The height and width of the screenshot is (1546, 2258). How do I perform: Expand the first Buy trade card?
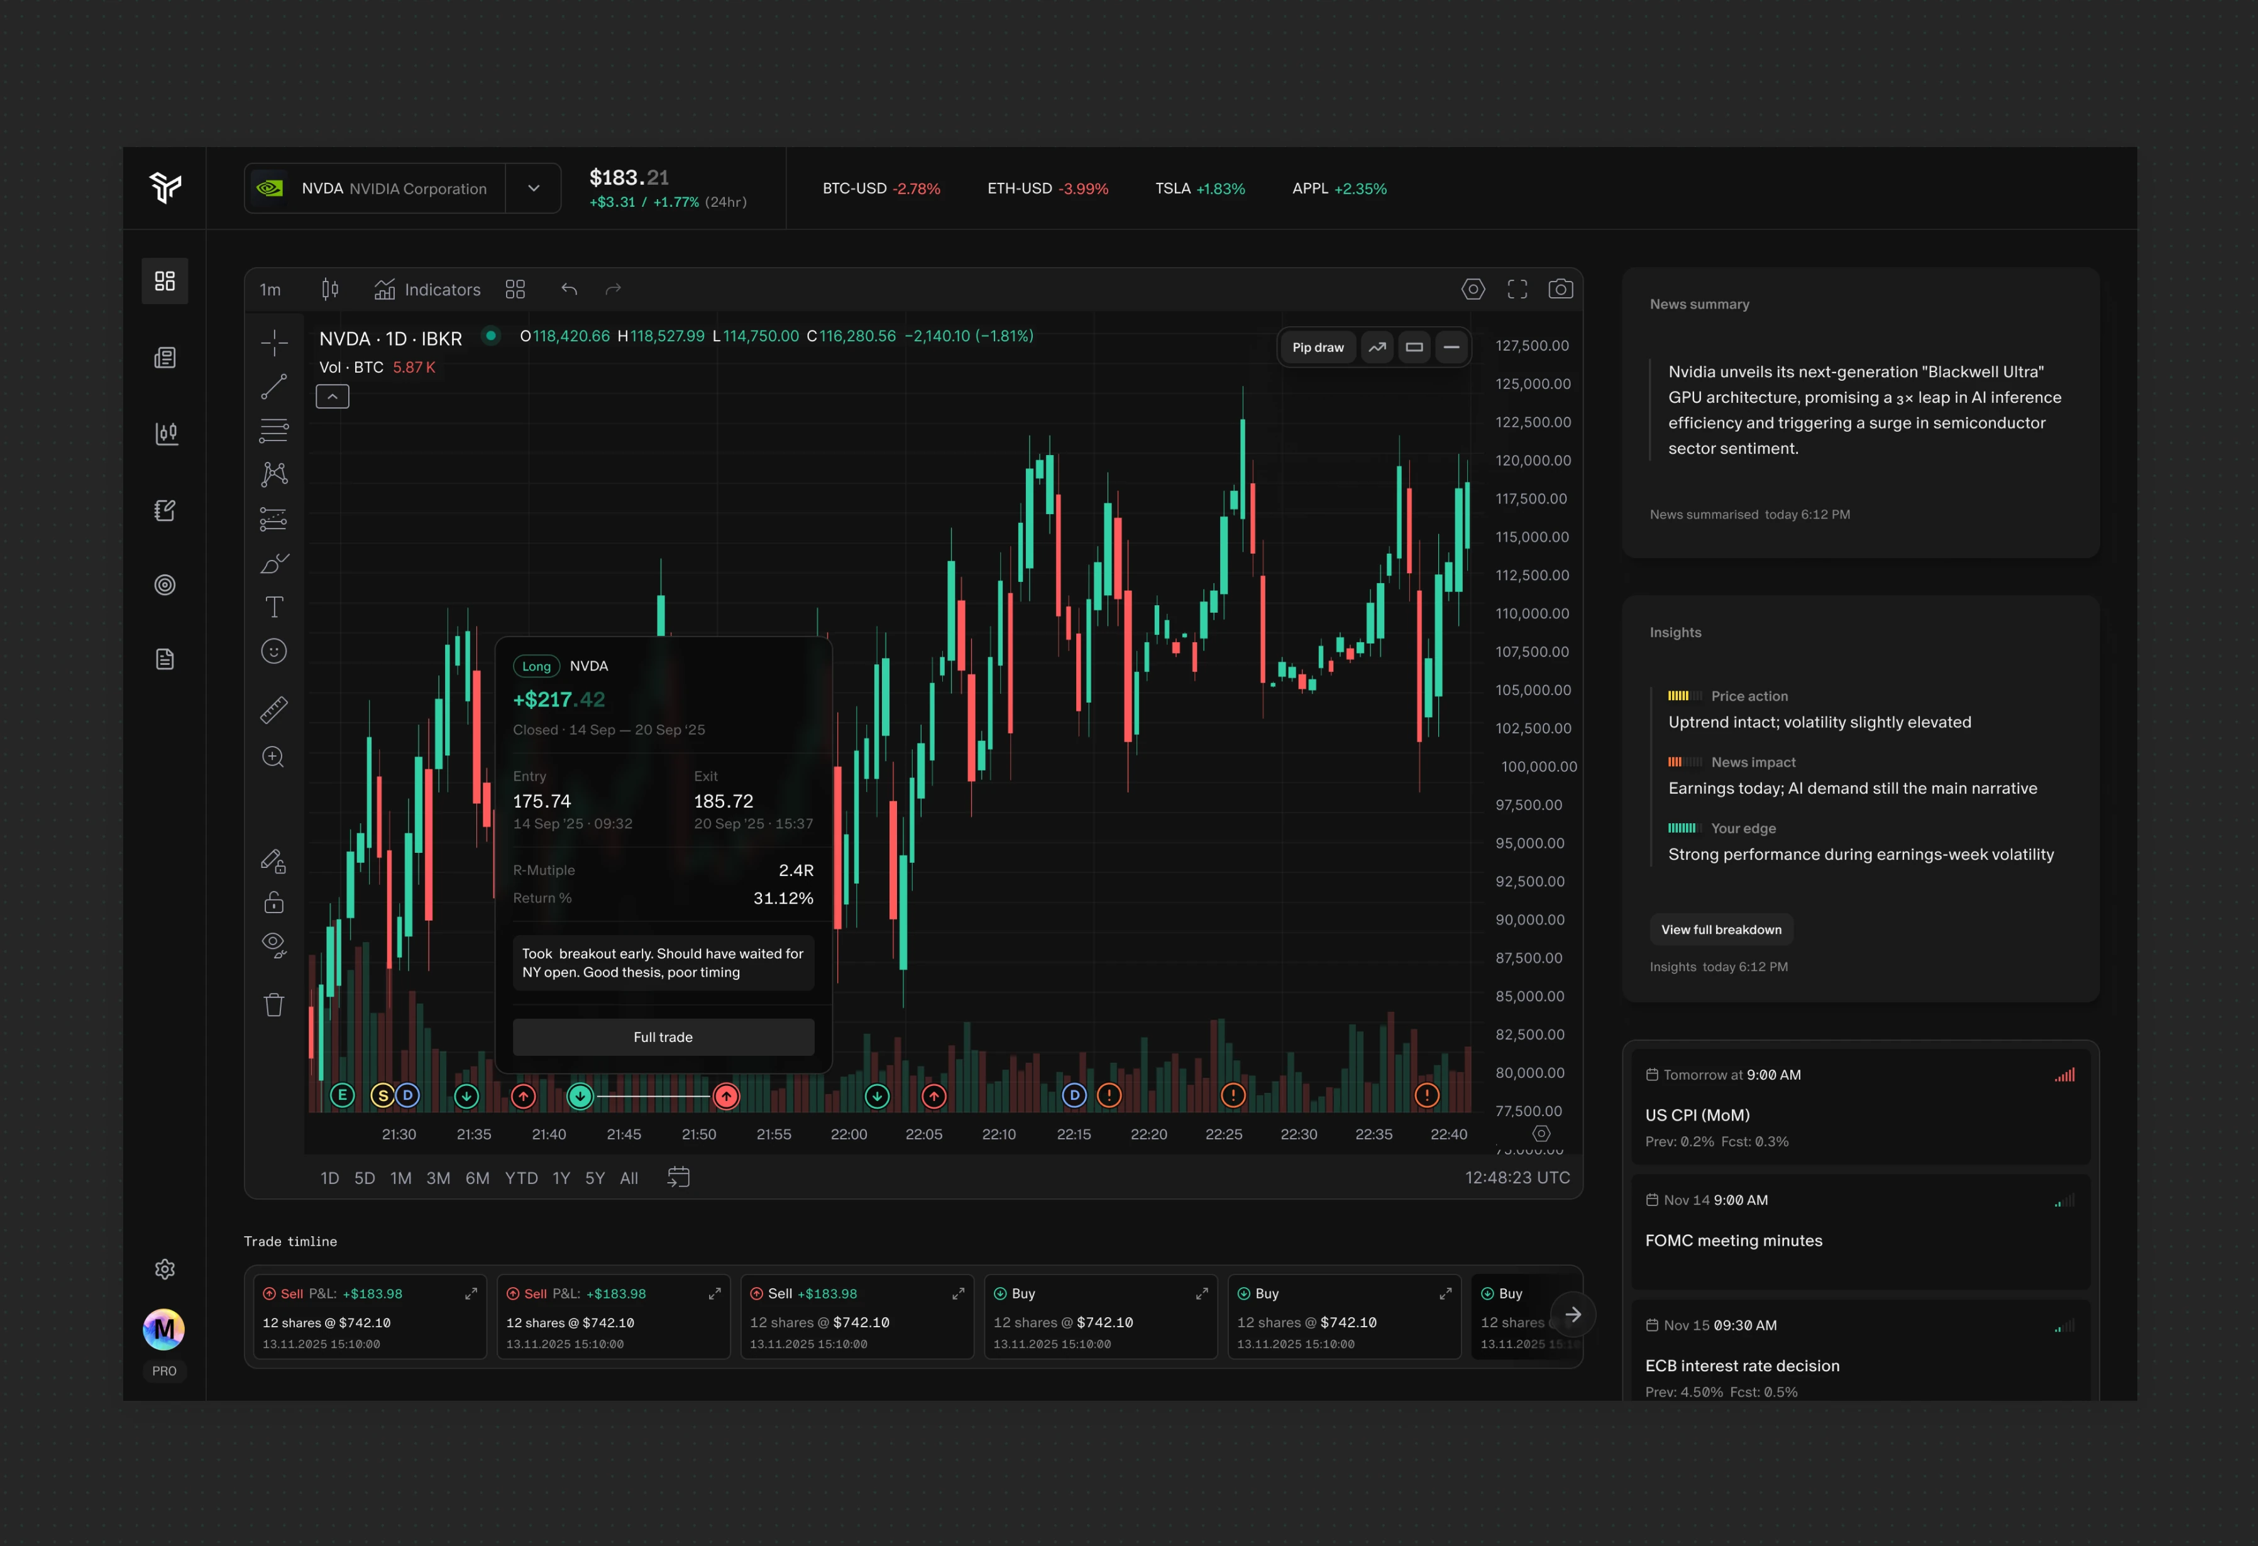pyautogui.click(x=1202, y=1293)
